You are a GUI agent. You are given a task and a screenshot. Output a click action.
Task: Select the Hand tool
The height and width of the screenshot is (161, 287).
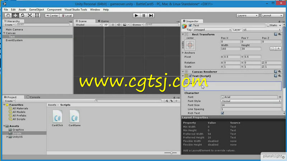(8, 15)
